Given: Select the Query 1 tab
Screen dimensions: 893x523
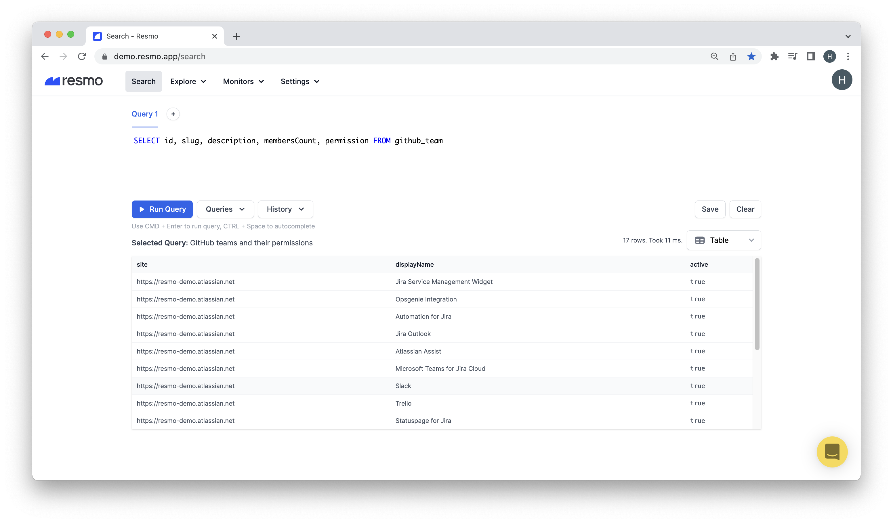Looking at the screenshot, I should 145,114.
